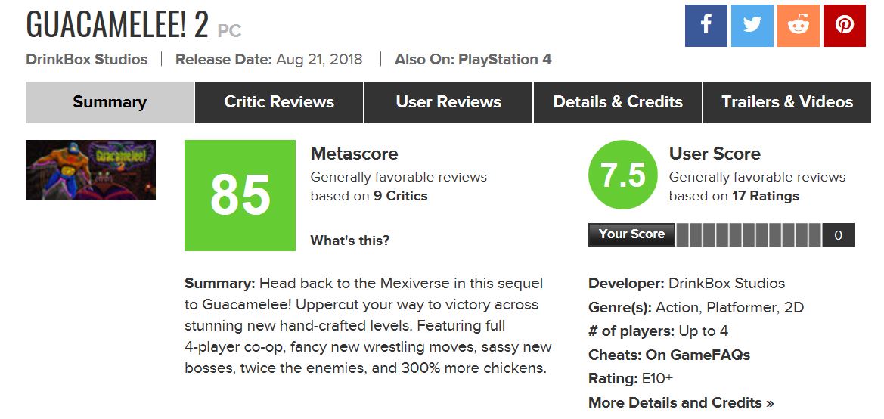The height and width of the screenshot is (419, 884).
Task: Click the 7.5 User Score circle
Action: pos(623,175)
